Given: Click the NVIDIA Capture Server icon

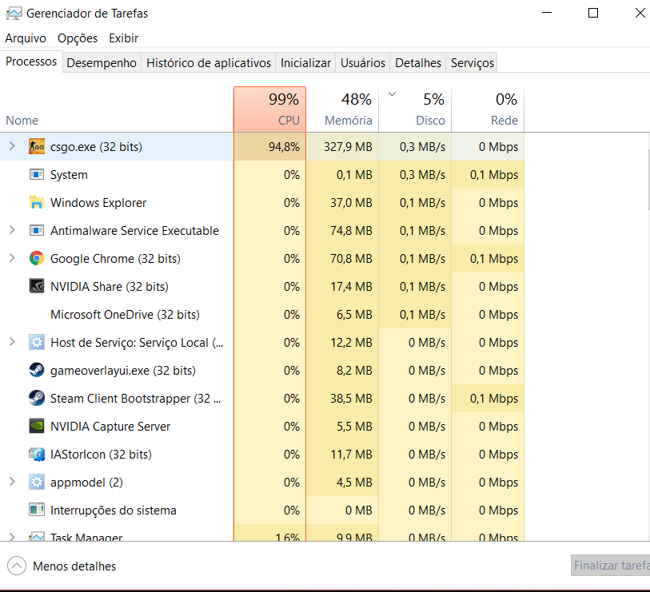Looking at the screenshot, I should [x=37, y=427].
